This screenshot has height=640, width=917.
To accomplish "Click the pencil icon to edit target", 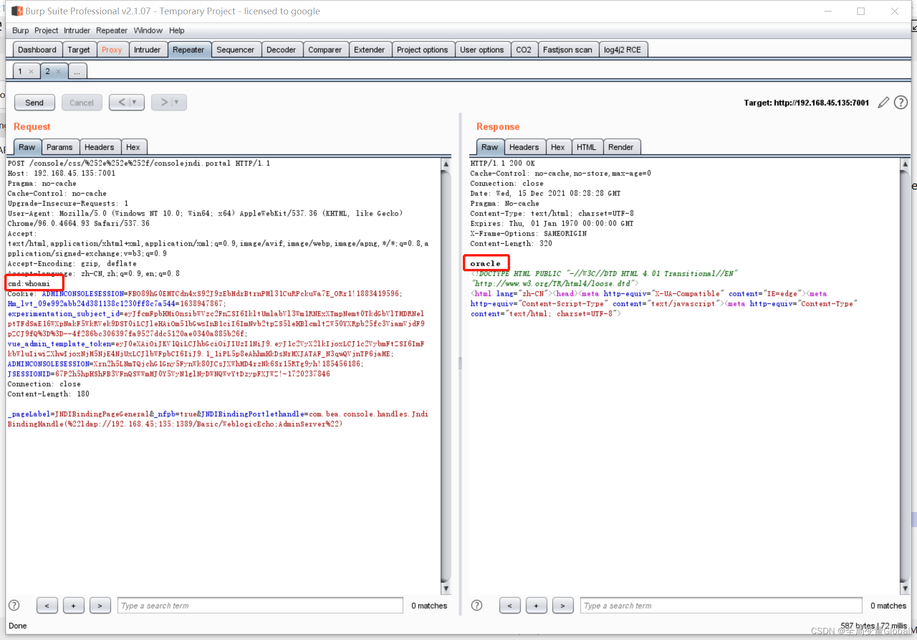I will click(x=883, y=102).
